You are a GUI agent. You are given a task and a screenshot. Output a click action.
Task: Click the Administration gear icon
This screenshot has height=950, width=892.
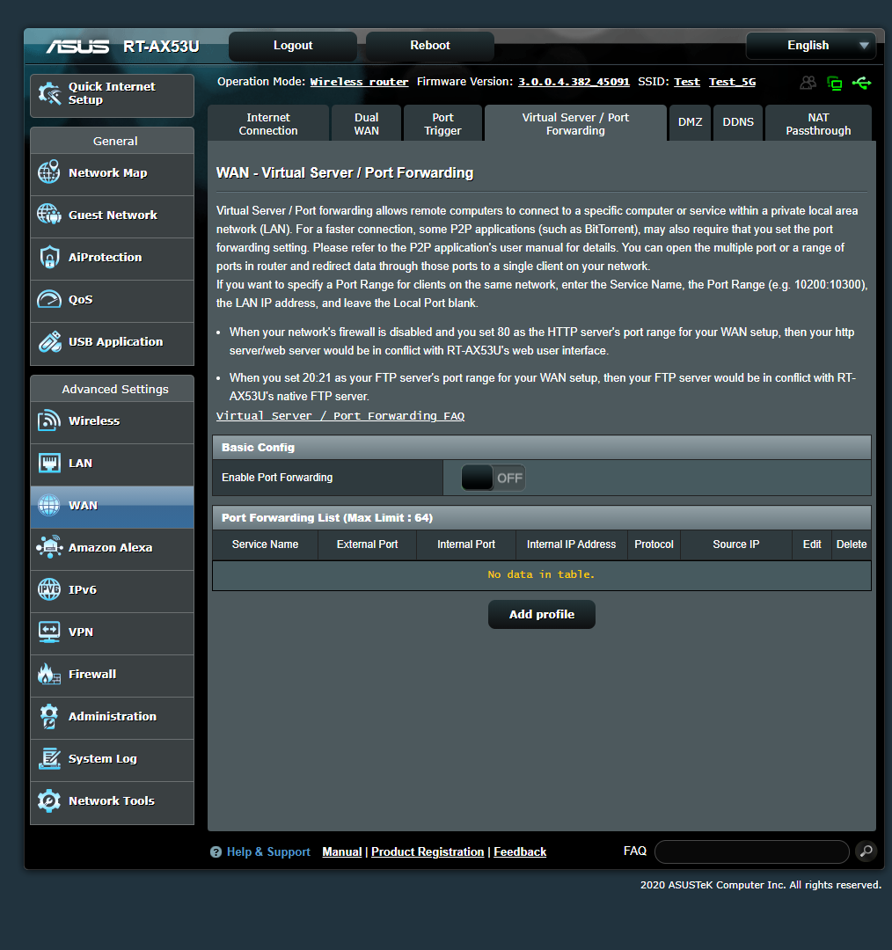(49, 716)
